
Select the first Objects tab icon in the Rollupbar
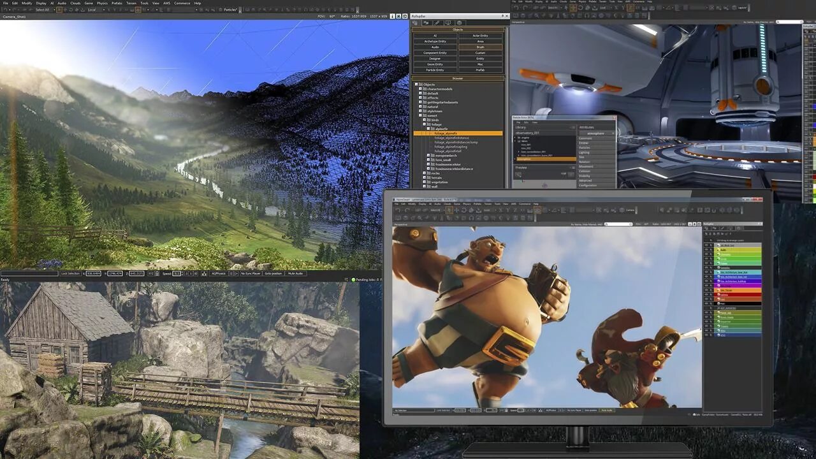[x=415, y=23]
